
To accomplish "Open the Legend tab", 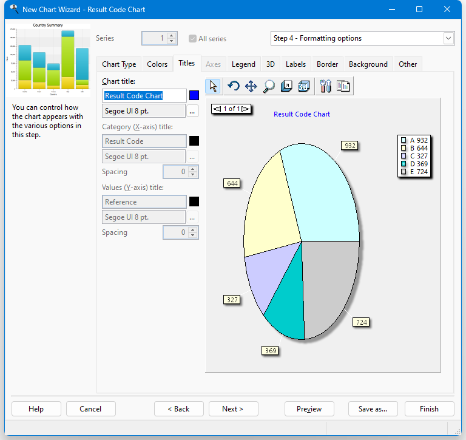I will click(x=243, y=64).
